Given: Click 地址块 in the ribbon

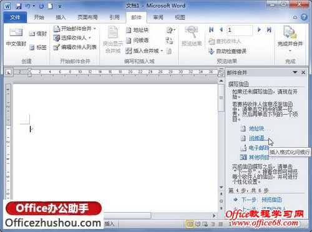Looking at the screenshot, I should (x=137, y=30).
